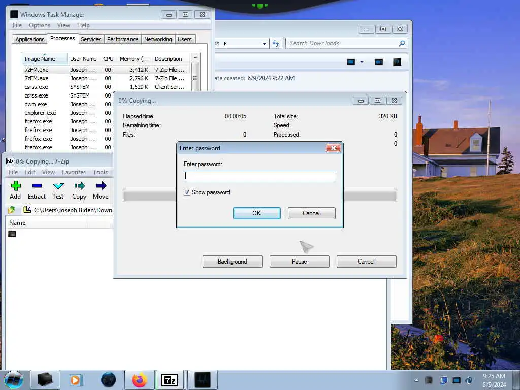Viewport: 520px width, 390px height.
Task: Click the Background button in copying dialog
Action: (x=233, y=262)
